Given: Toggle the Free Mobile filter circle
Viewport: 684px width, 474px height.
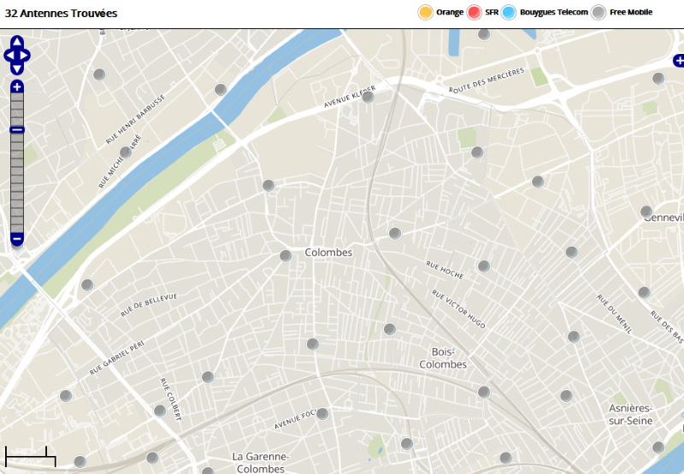Looking at the screenshot, I should [x=599, y=12].
